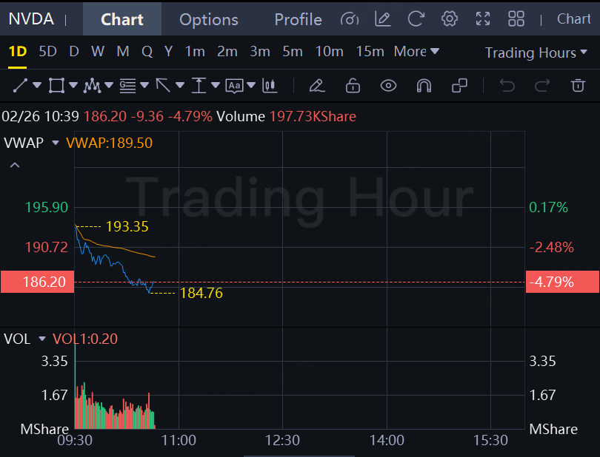
Task: Enter fullscreen chart mode icon
Action: (x=483, y=19)
